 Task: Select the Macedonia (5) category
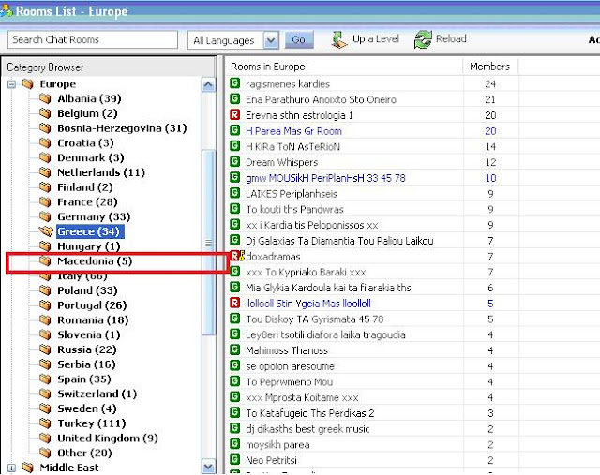click(95, 261)
